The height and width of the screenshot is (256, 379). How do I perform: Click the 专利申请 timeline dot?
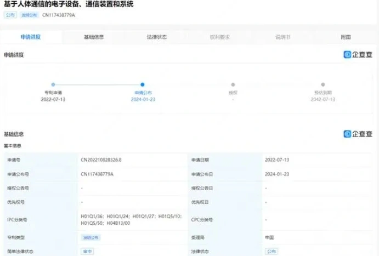pyautogui.click(x=53, y=84)
